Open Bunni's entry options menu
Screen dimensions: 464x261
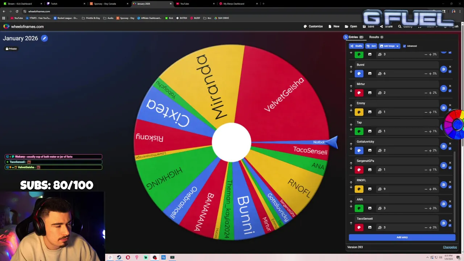[x=443, y=69]
